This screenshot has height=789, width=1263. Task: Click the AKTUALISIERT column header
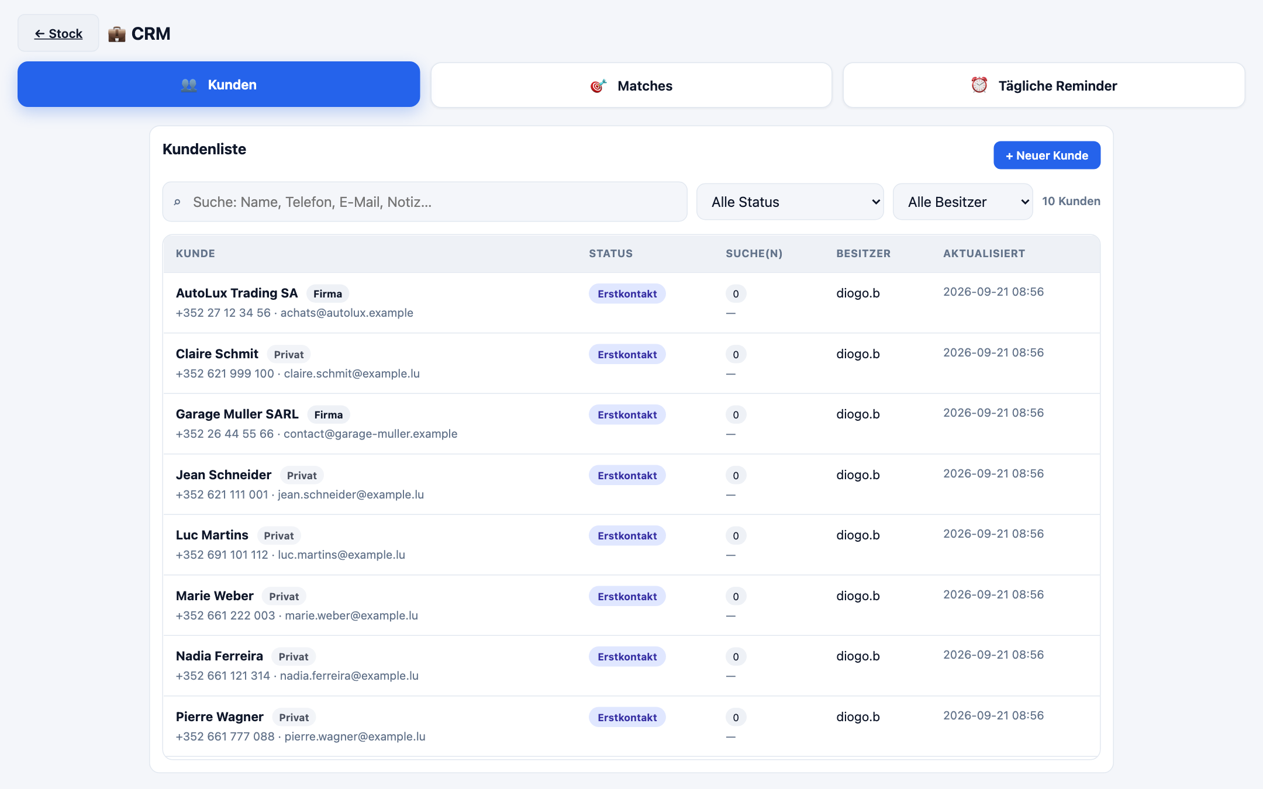984,253
